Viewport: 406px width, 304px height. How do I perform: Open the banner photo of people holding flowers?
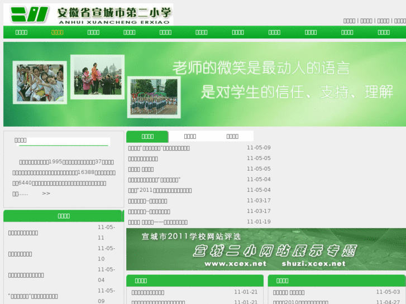click(98, 77)
